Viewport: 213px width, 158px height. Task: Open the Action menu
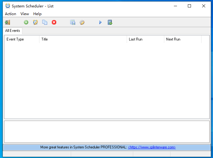(11, 14)
